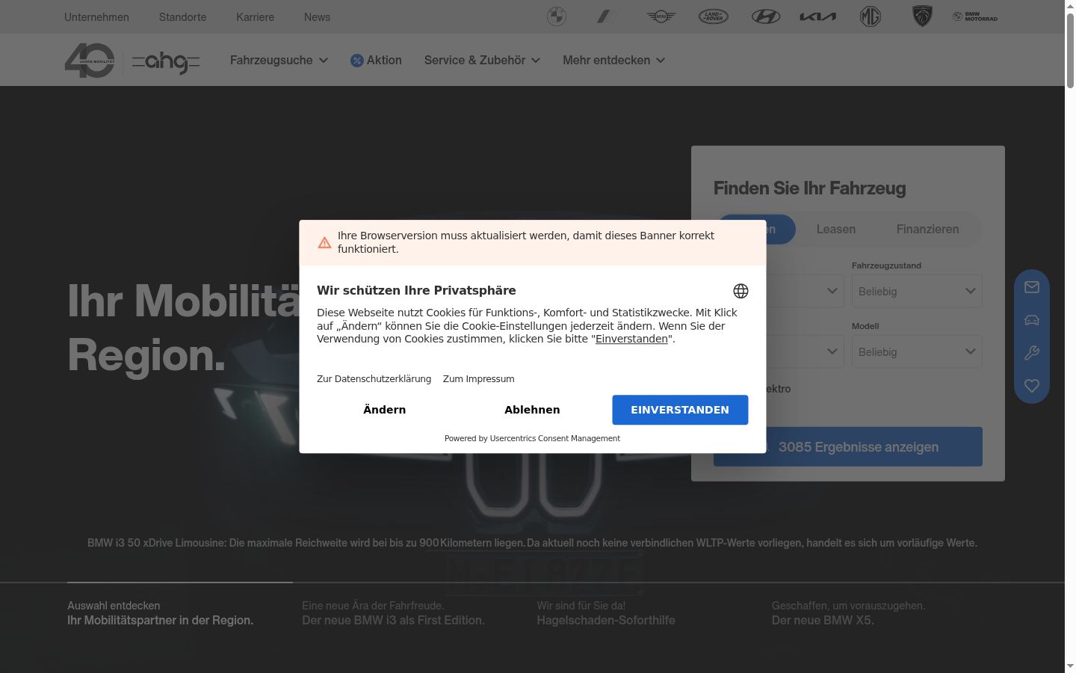Viewport: 1076px width, 673px height.
Task: Open the MINI brand logo
Action: click(x=661, y=16)
